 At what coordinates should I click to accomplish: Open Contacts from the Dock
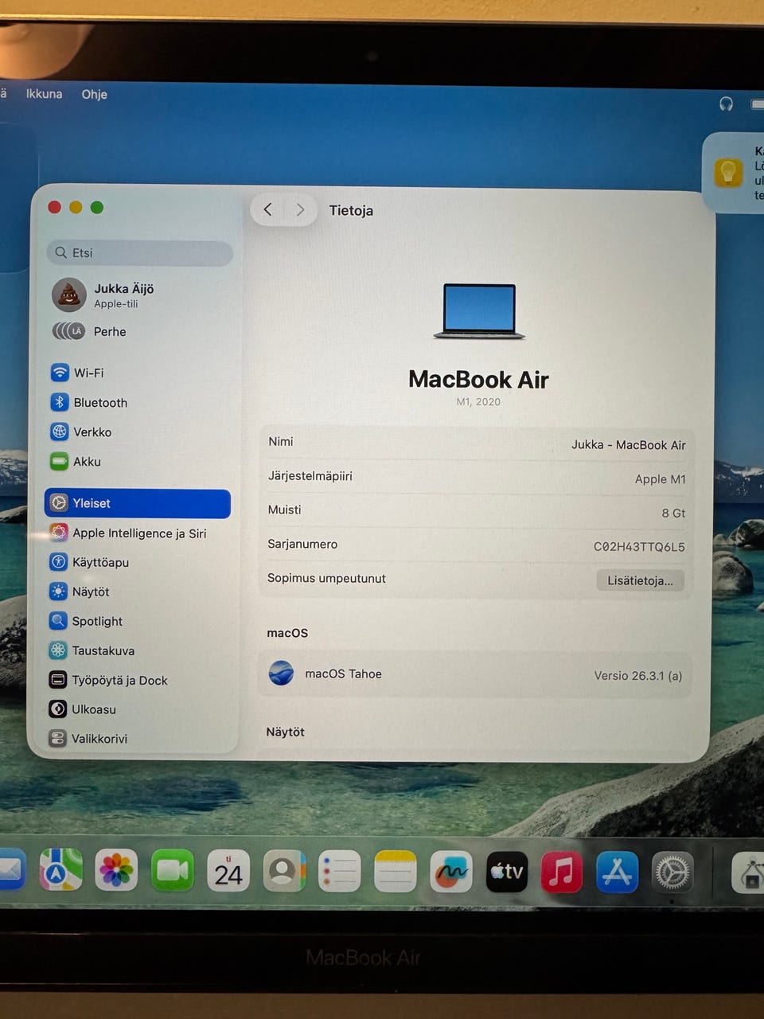point(283,871)
